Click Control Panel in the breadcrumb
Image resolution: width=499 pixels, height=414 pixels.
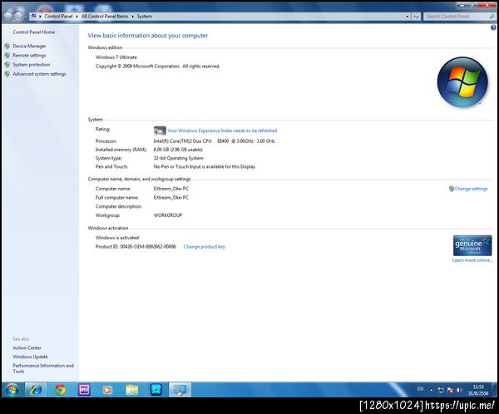58,17
